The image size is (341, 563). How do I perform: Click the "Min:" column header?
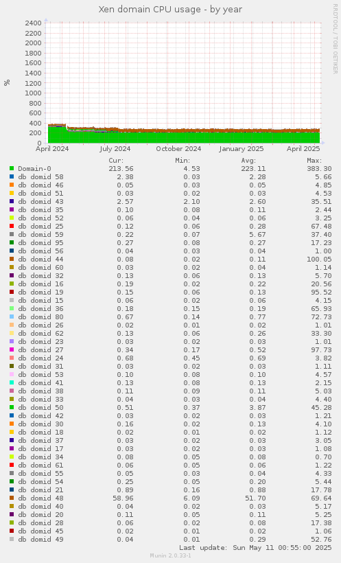pos(183,161)
